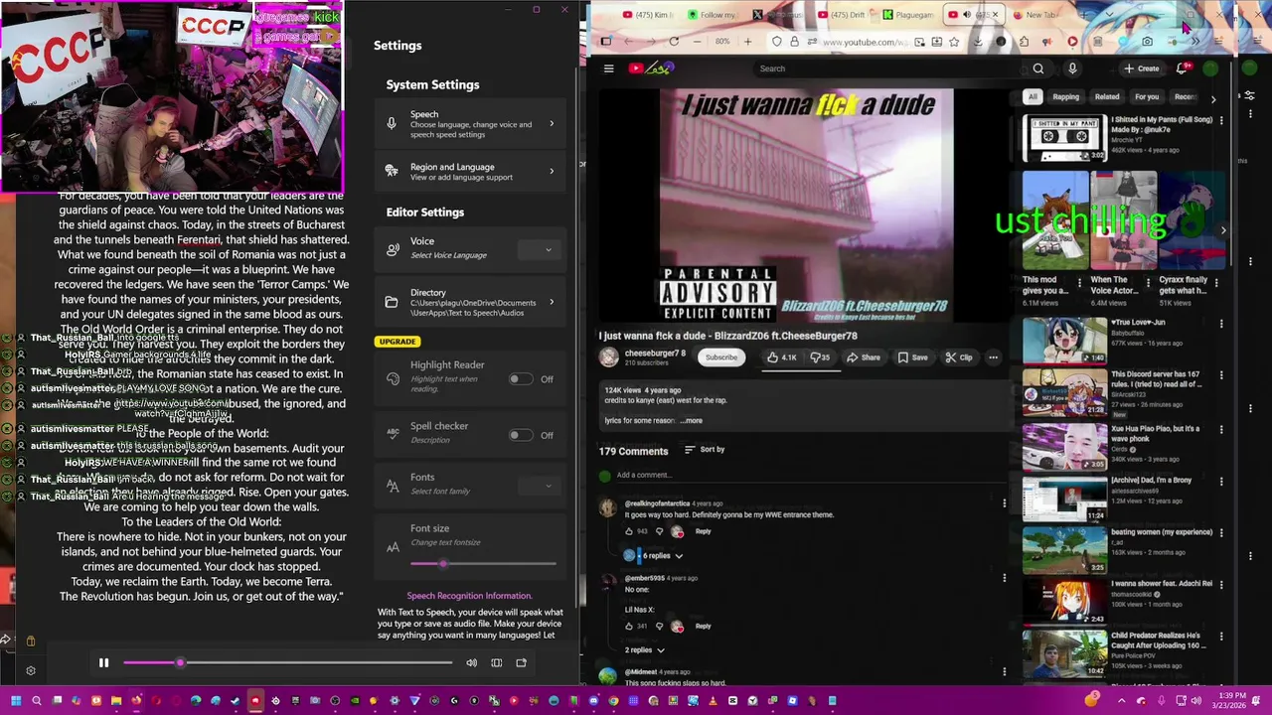Click the fit-to-screen icon in the TTS player bar
The height and width of the screenshot is (715, 1272).
(497, 663)
